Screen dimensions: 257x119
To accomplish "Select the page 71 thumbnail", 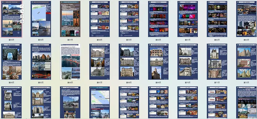I will coord(217,62).
